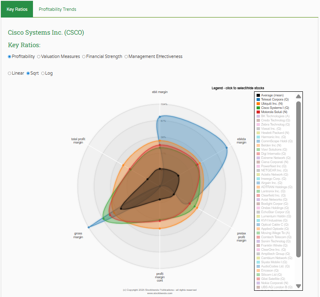Click Cisco Systems green legend marker
The width and height of the screenshot is (320, 297).
click(258, 108)
